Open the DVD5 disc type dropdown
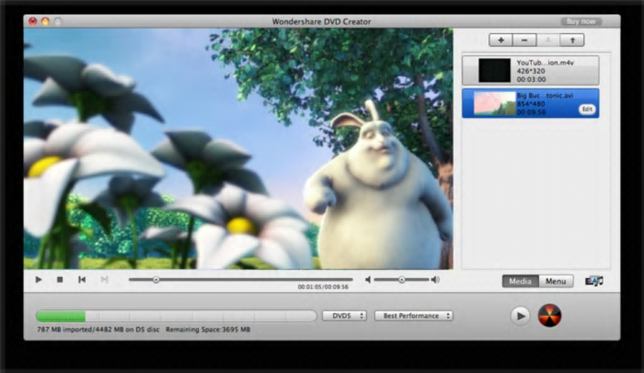Image resolution: width=644 pixels, height=373 pixels. click(x=344, y=316)
